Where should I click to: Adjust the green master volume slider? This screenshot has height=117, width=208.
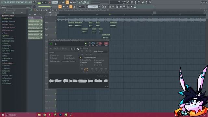tap(45, 7)
